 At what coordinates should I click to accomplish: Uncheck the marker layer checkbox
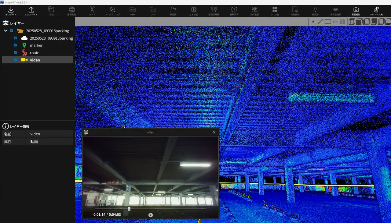point(16,45)
